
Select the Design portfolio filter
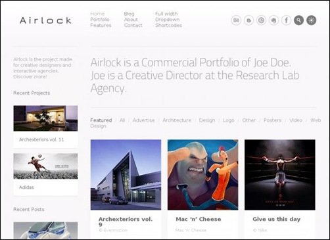[207, 120]
